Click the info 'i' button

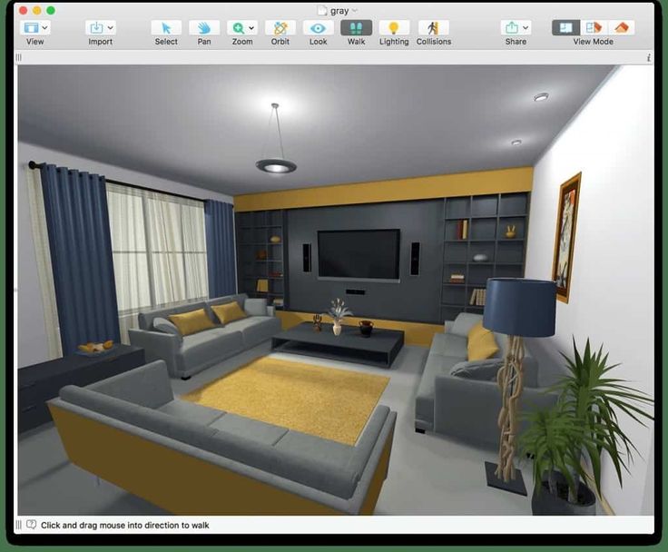[x=648, y=57]
